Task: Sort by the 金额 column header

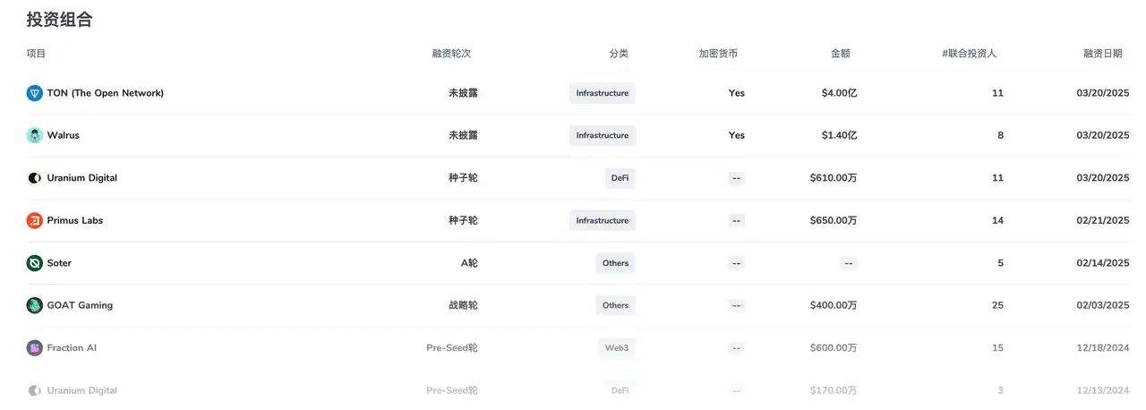Action: click(840, 54)
